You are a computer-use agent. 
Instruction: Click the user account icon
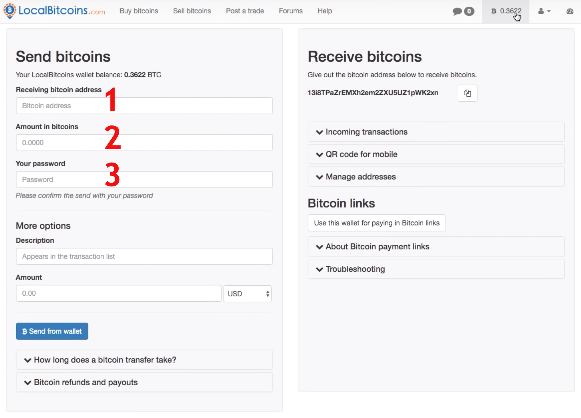[541, 10]
